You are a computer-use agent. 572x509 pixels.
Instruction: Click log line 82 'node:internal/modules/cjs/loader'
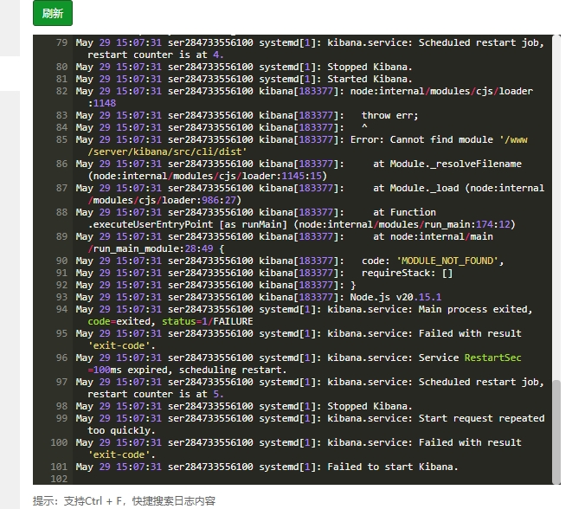(x=441, y=91)
